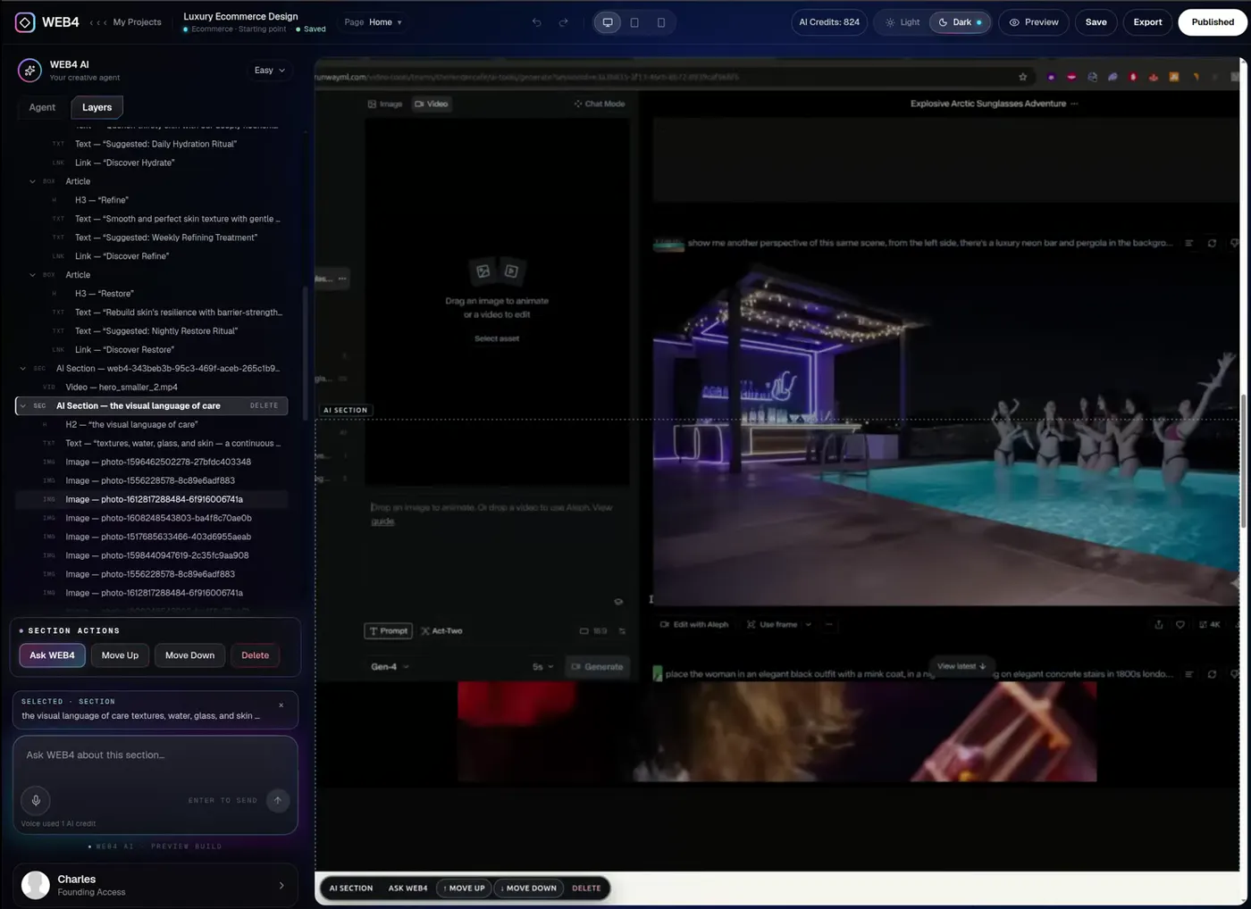Collapse the AI Section web4-343beb3b layer
This screenshot has width=1251, height=909.
click(23, 369)
